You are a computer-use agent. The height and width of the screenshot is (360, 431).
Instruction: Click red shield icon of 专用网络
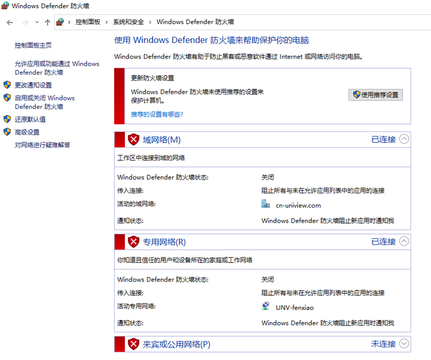point(134,241)
